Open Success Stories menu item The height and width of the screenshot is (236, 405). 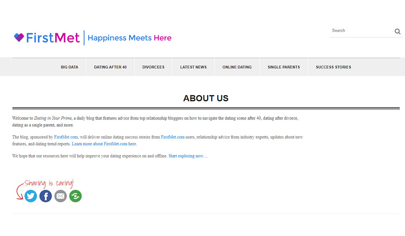coord(333,67)
